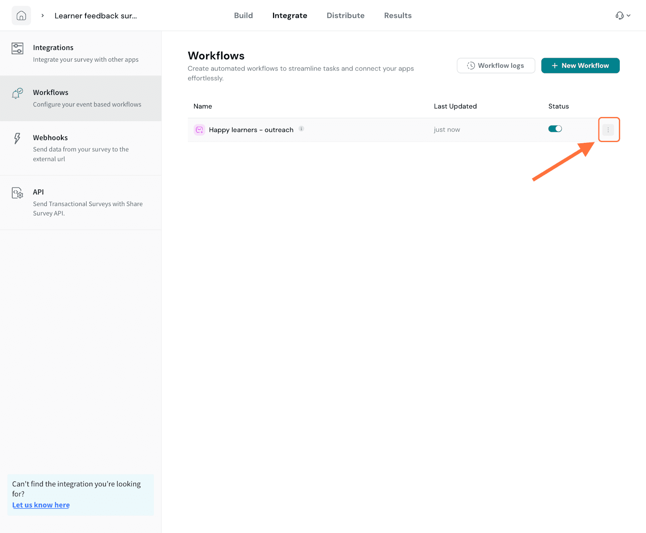The width and height of the screenshot is (646, 533).
Task: Select Webhooks in the sidebar
Action: pyautogui.click(x=50, y=138)
